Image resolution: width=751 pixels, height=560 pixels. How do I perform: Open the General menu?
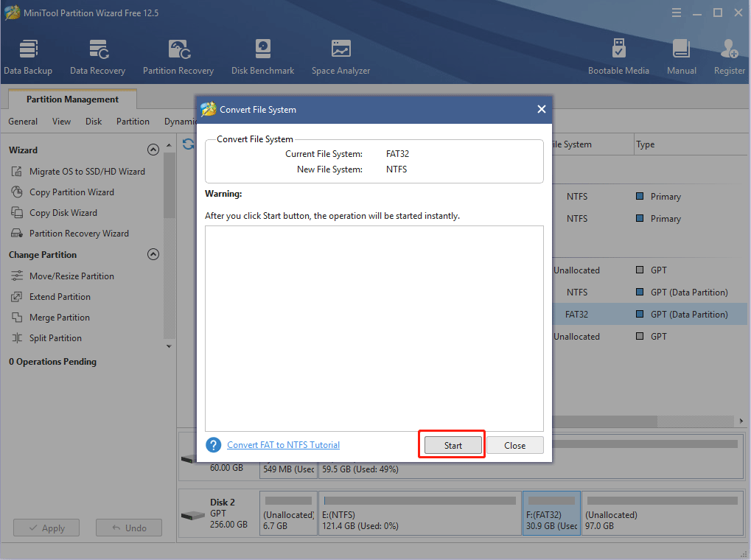tap(23, 122)
